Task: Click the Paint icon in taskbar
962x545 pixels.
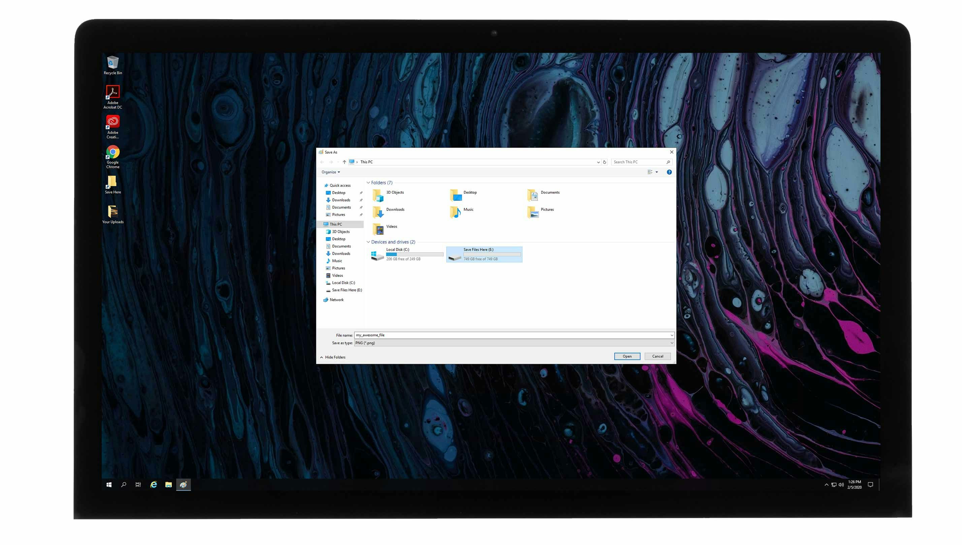Action: (x=183, y=484)
